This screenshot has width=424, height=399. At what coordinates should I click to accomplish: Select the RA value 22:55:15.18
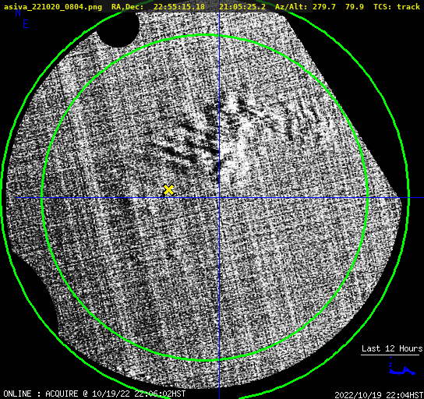[x=179, y=6]
